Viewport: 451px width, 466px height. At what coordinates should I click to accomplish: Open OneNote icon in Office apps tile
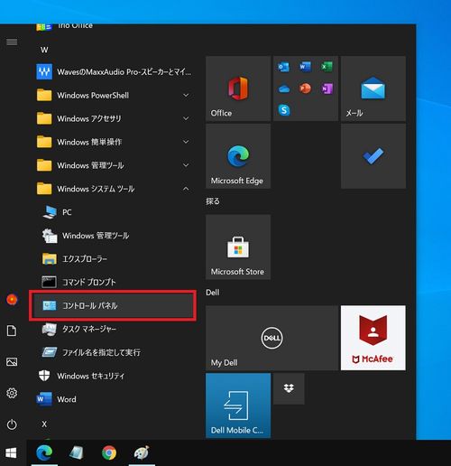327,89
